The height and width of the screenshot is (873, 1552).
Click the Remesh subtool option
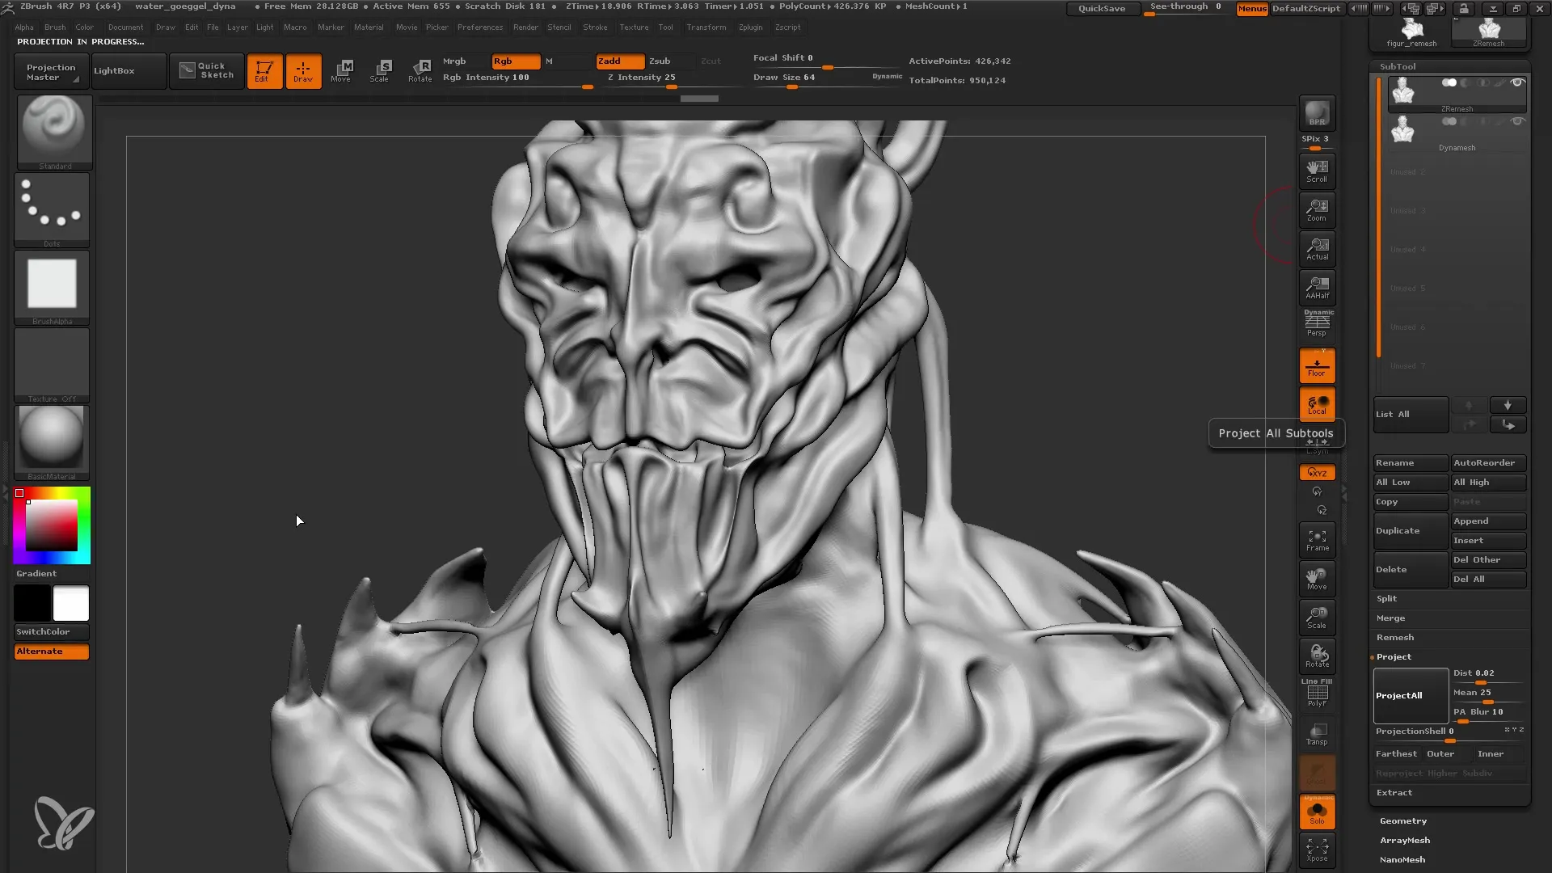pyautogui.click(x=1395, y=636)
